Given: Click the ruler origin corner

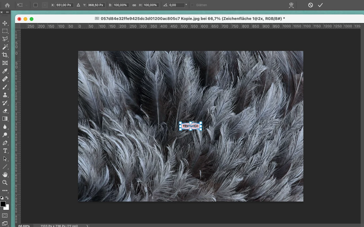Looking at the screenshot, I should tap(18, 26).
